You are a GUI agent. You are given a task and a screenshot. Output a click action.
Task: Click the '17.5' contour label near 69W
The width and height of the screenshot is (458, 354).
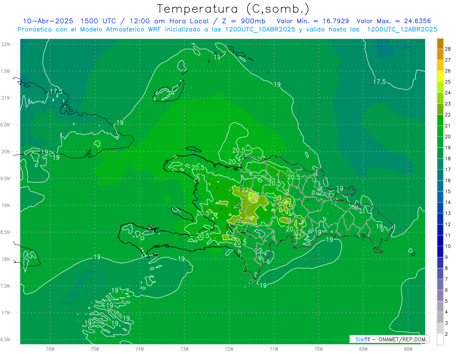click(379, 82)
